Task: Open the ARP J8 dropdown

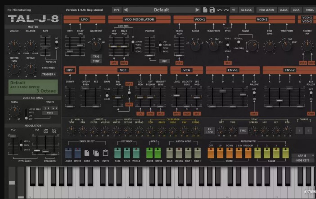Action: tap(302, 156)
